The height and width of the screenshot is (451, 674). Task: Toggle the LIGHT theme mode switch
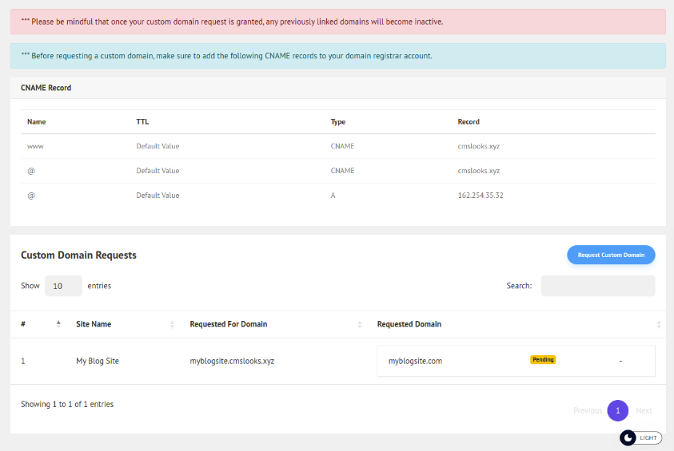pyautogui.click(x=640, y=437)
